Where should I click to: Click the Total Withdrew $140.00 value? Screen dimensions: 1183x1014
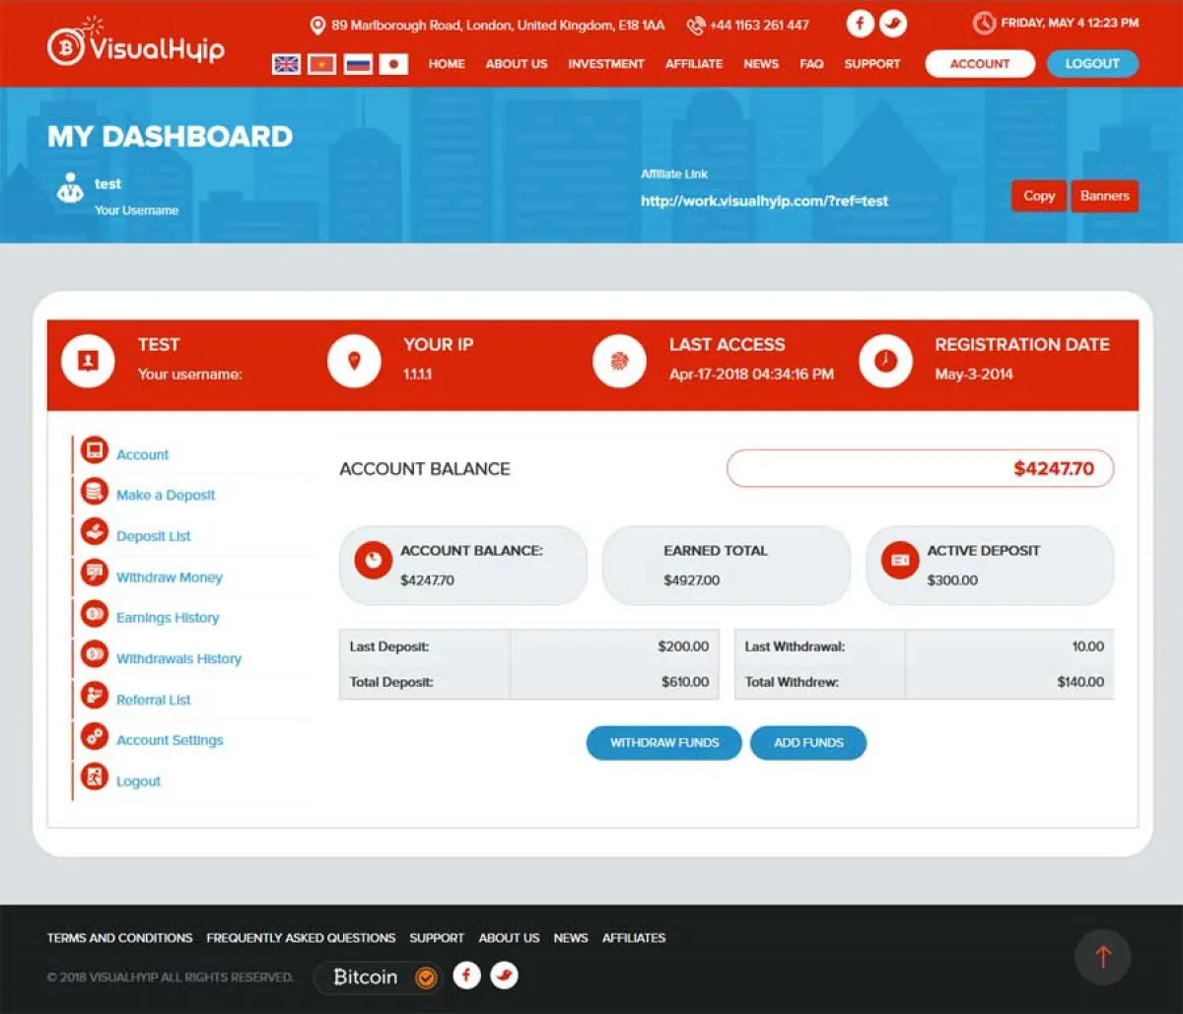point(1080,682)
